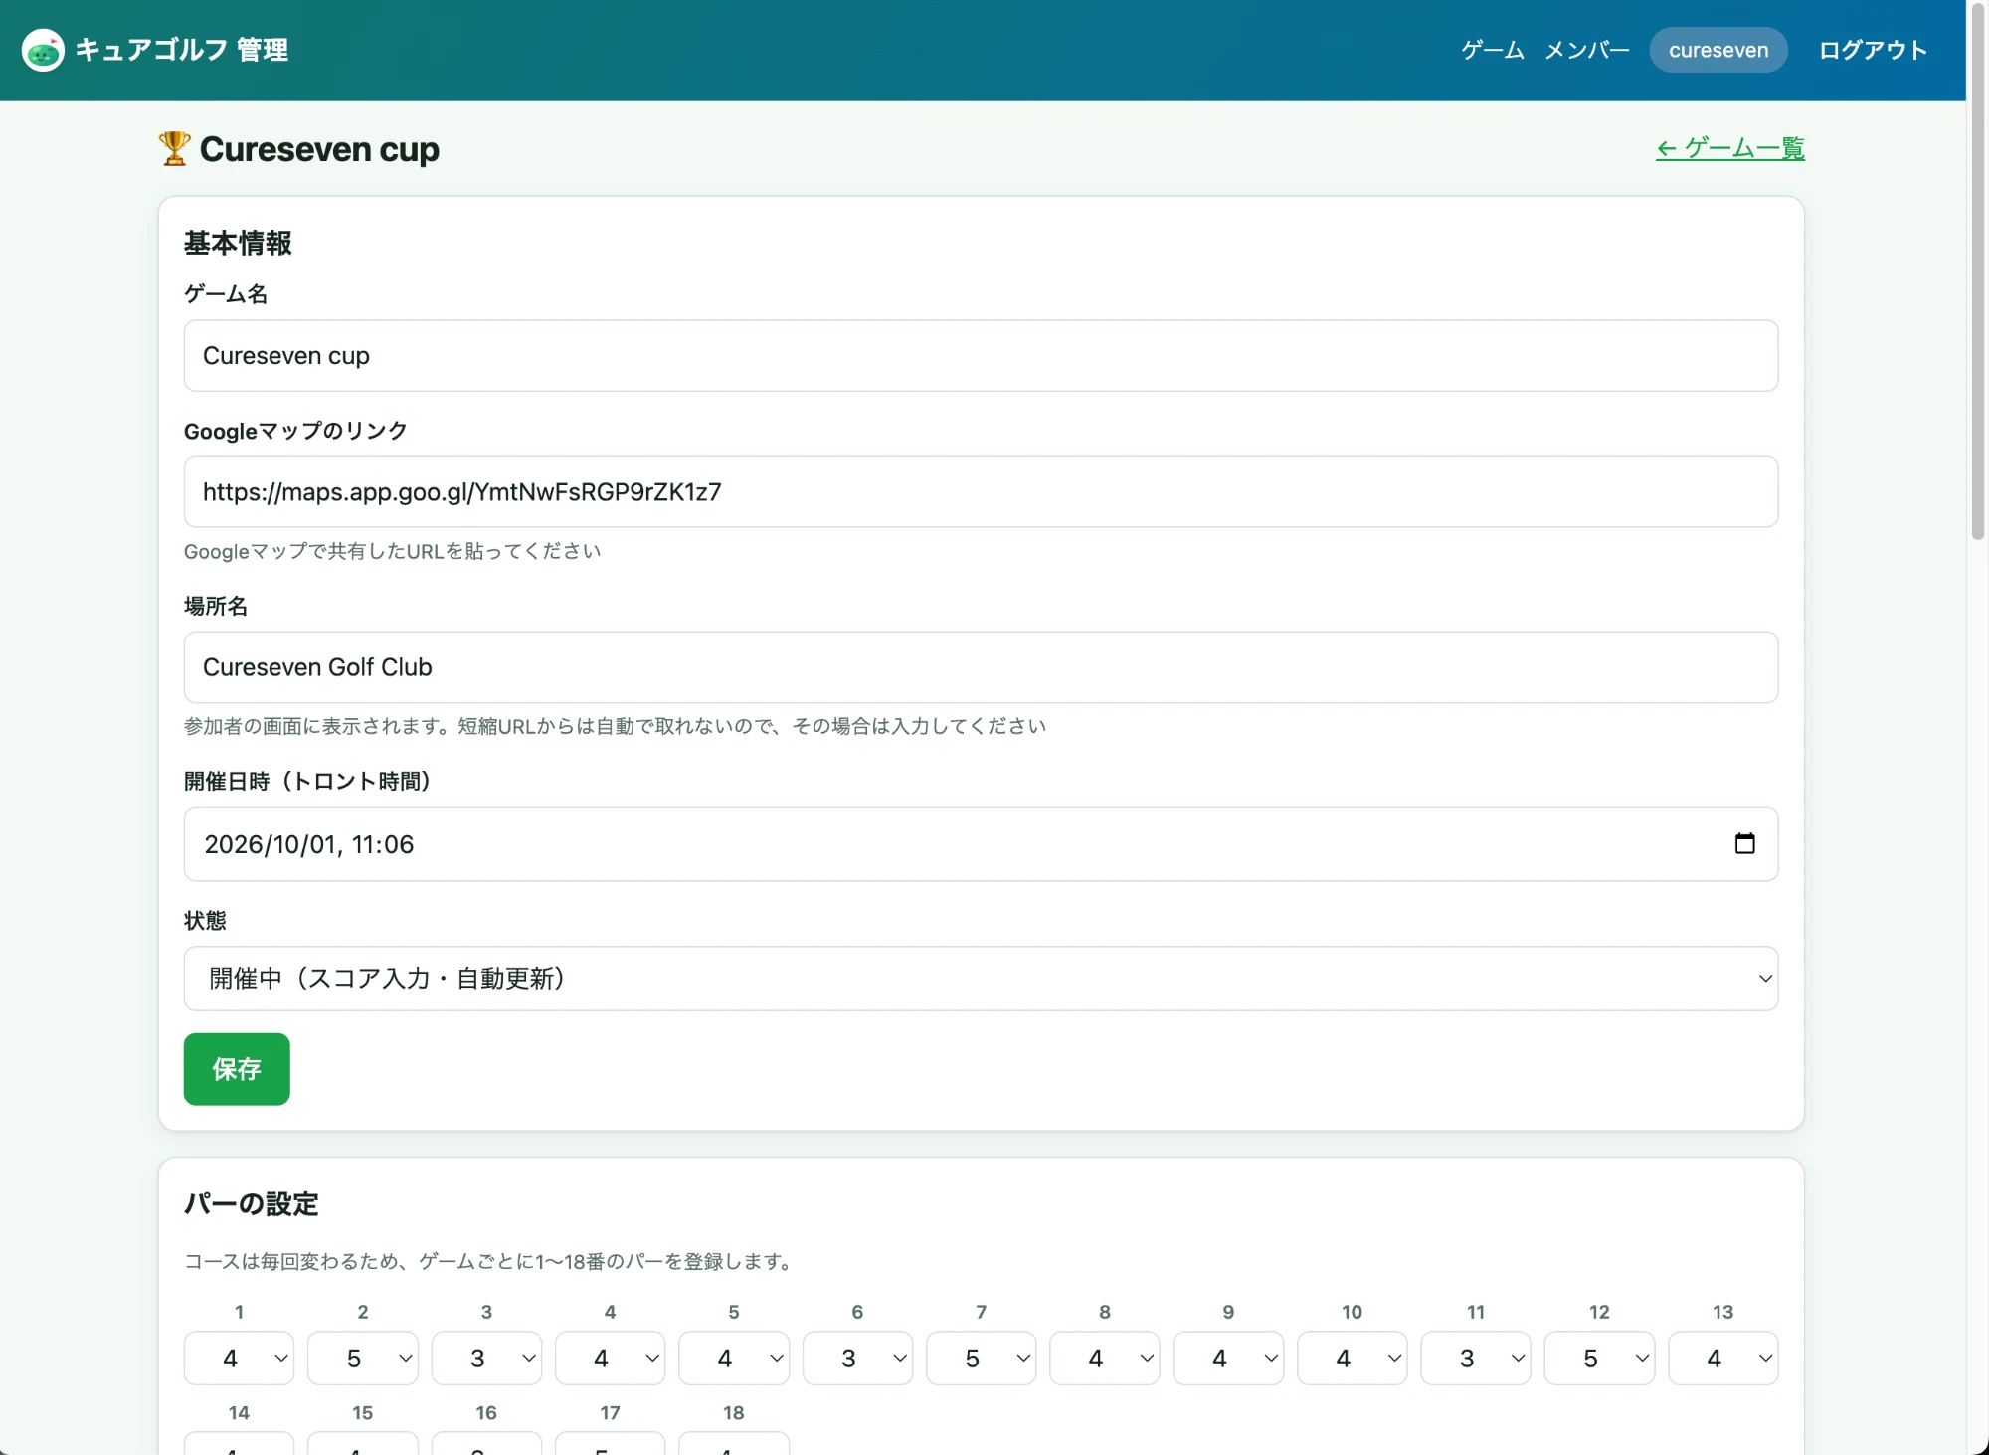Open the calendar picker icon in date field
The width and height of the screenshot is (1989, 1455).
coord(1744,843)
